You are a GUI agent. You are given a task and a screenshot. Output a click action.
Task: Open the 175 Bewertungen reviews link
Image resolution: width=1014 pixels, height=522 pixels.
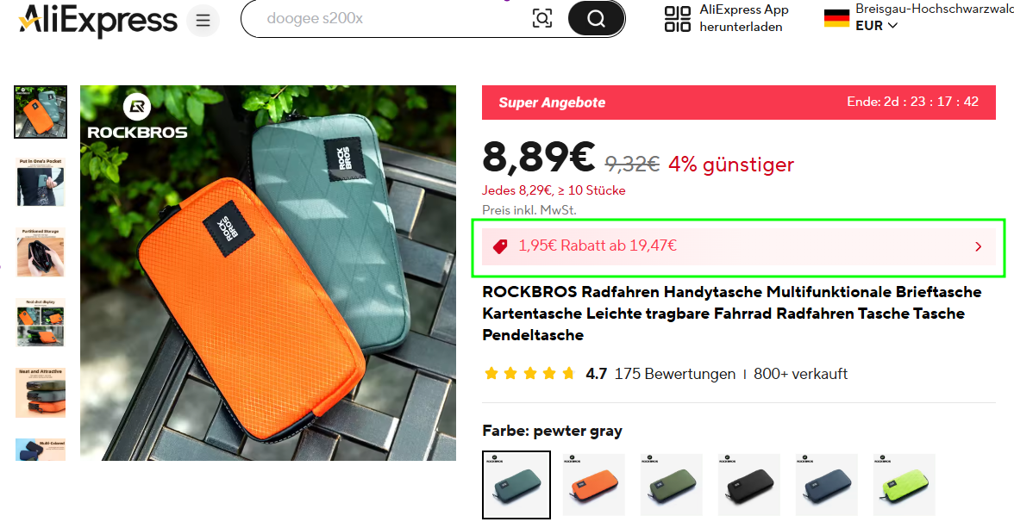coord(674,374)
